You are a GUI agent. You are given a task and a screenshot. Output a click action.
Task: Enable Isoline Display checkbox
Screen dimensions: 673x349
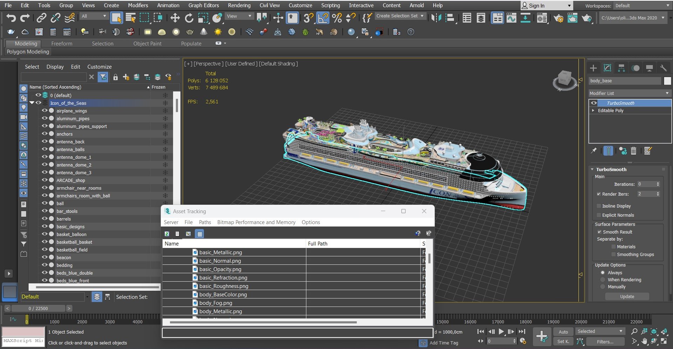click(x=599, y=206)
